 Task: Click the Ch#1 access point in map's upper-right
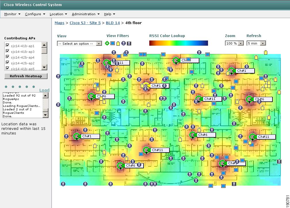click(231, 71)
